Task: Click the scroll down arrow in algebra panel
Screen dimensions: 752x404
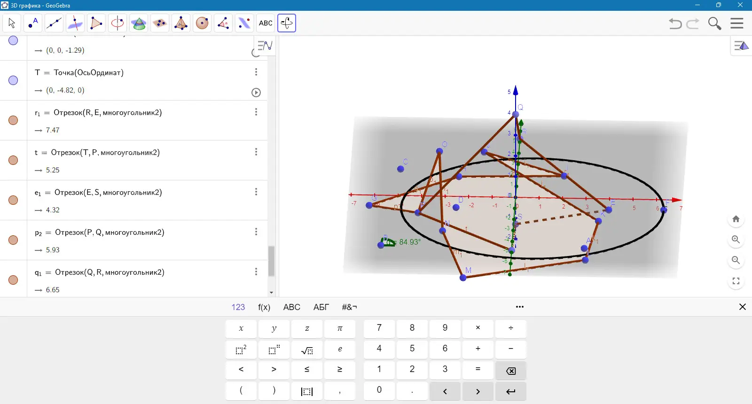Action: tap(271, 293)
